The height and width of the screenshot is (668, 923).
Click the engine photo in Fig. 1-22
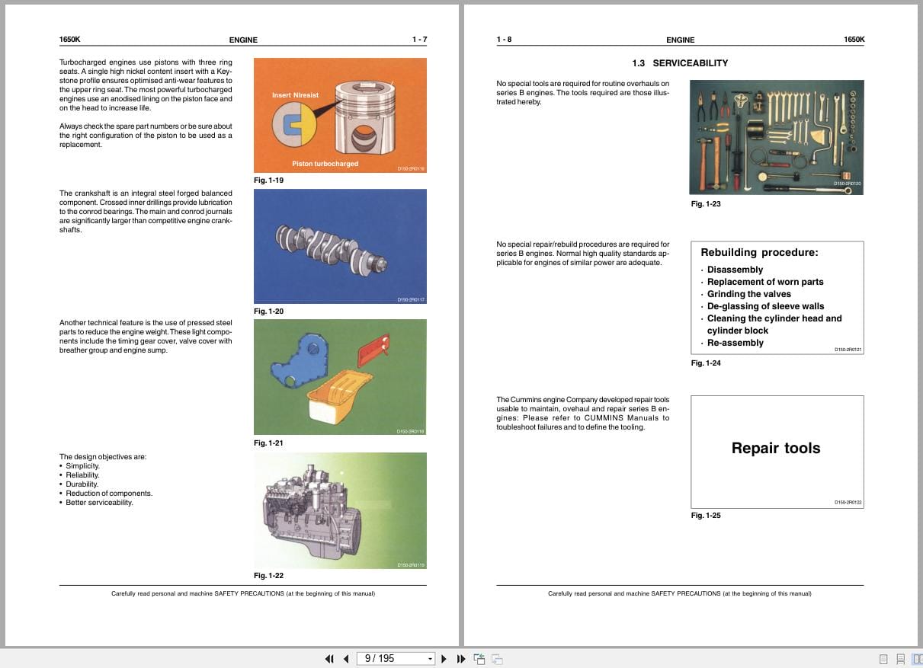[x=341, y=510]
